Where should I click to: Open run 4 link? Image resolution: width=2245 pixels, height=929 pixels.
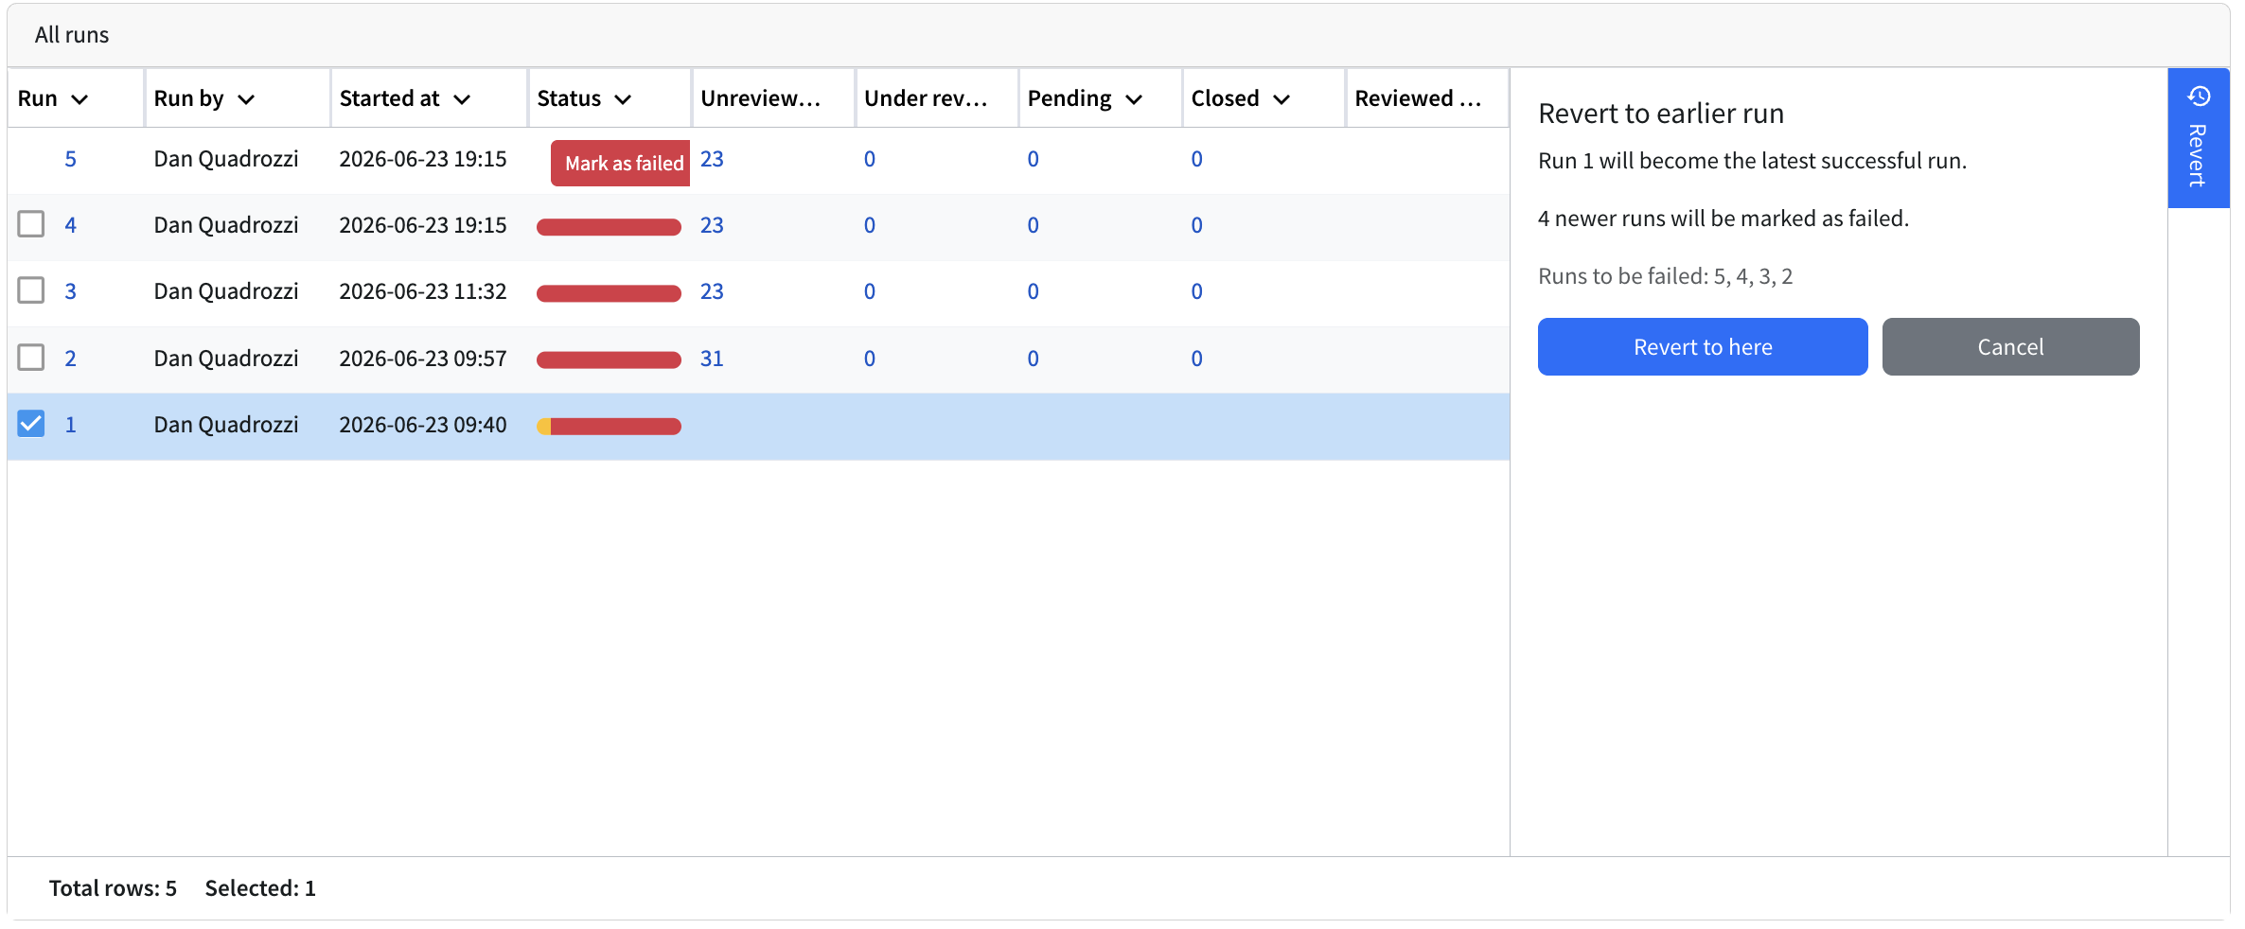point(70,225)
